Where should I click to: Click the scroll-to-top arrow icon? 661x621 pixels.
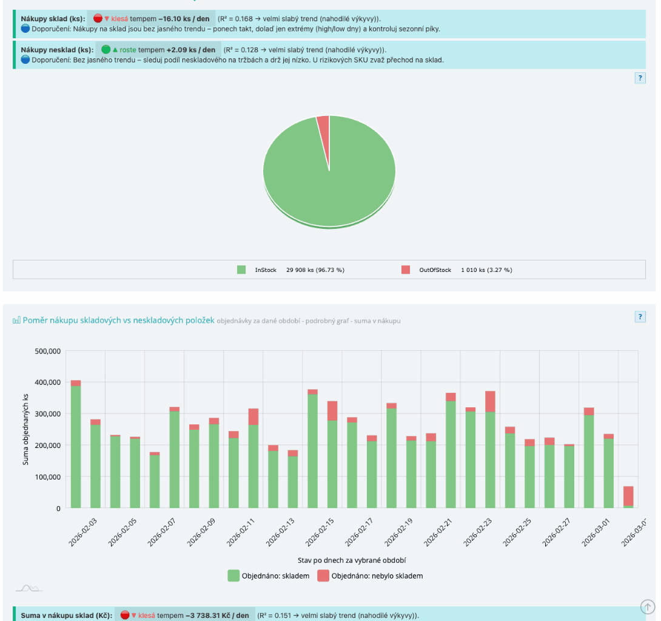tap(647, 606)
